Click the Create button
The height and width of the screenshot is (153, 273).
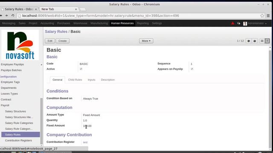pos(63,41)
